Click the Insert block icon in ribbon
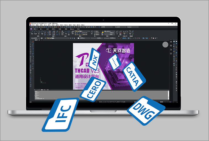The width and height of the screenshot is (209, 141). point(92,32)
